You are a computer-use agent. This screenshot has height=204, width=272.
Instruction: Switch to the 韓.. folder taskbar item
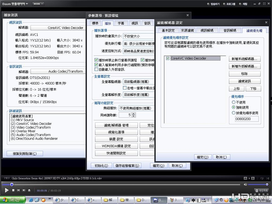click(x=126, y=200)
